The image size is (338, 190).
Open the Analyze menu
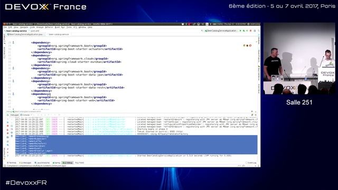click(x=40, y=27)
